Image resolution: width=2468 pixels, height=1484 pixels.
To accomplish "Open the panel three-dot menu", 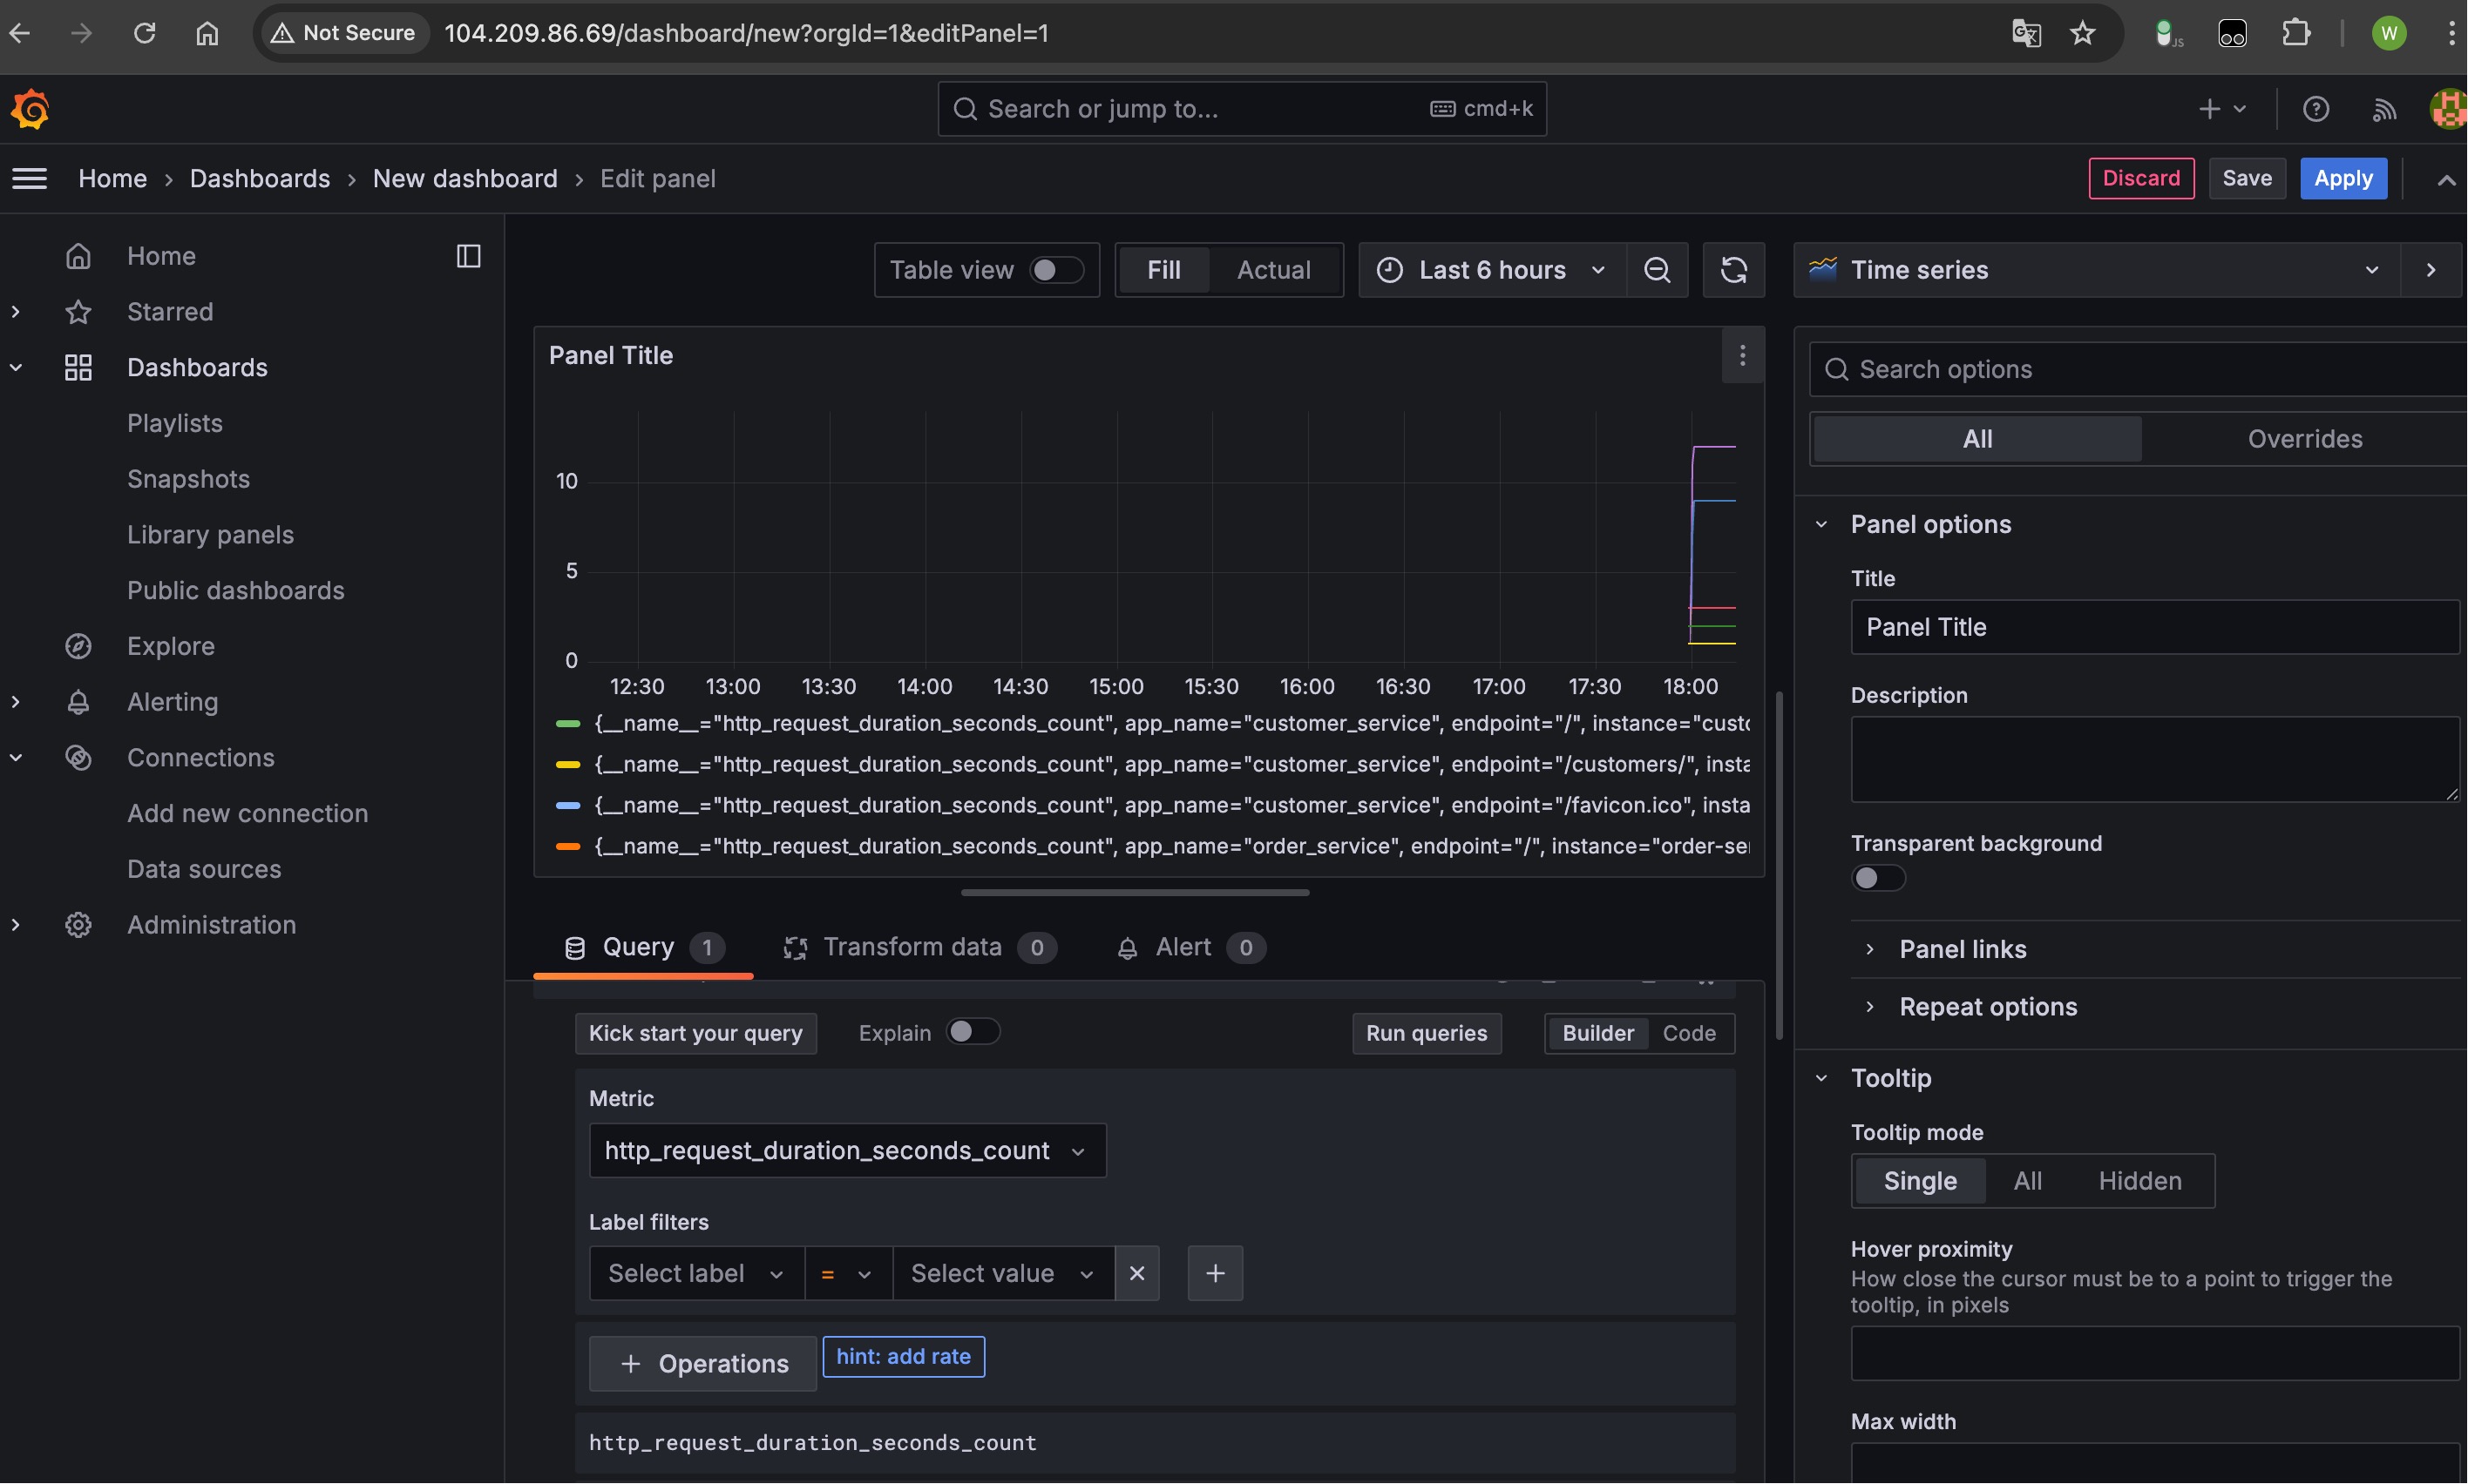I will click(1742, 356).
